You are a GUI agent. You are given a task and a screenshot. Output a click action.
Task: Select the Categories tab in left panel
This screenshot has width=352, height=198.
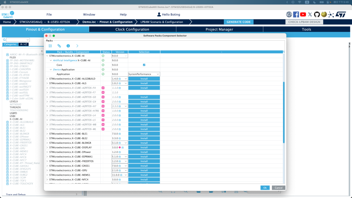point(10,44)
